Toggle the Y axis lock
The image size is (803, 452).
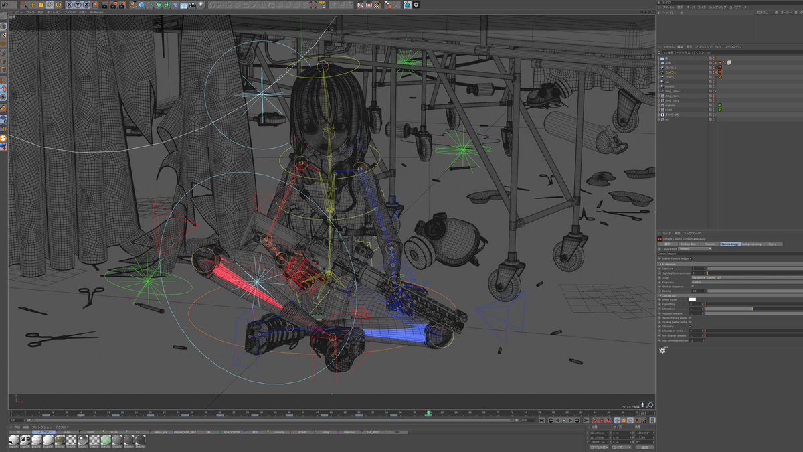pyautogui.click(x=78, y=5)
